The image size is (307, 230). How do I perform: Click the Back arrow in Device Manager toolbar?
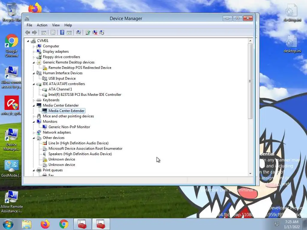point(28,32)
